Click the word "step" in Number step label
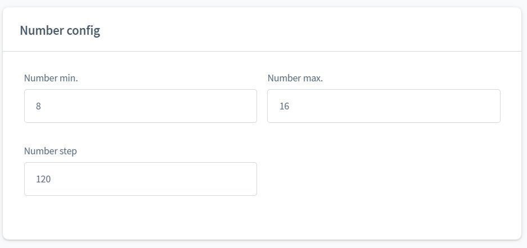 coord(67,151)
